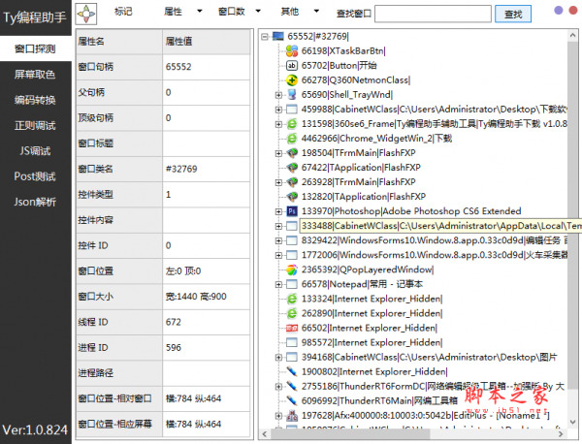This screenshot has height=444, width=582.
Task: Click the 8329422 WindowsForms10 window icon
Action: [292, 240]
